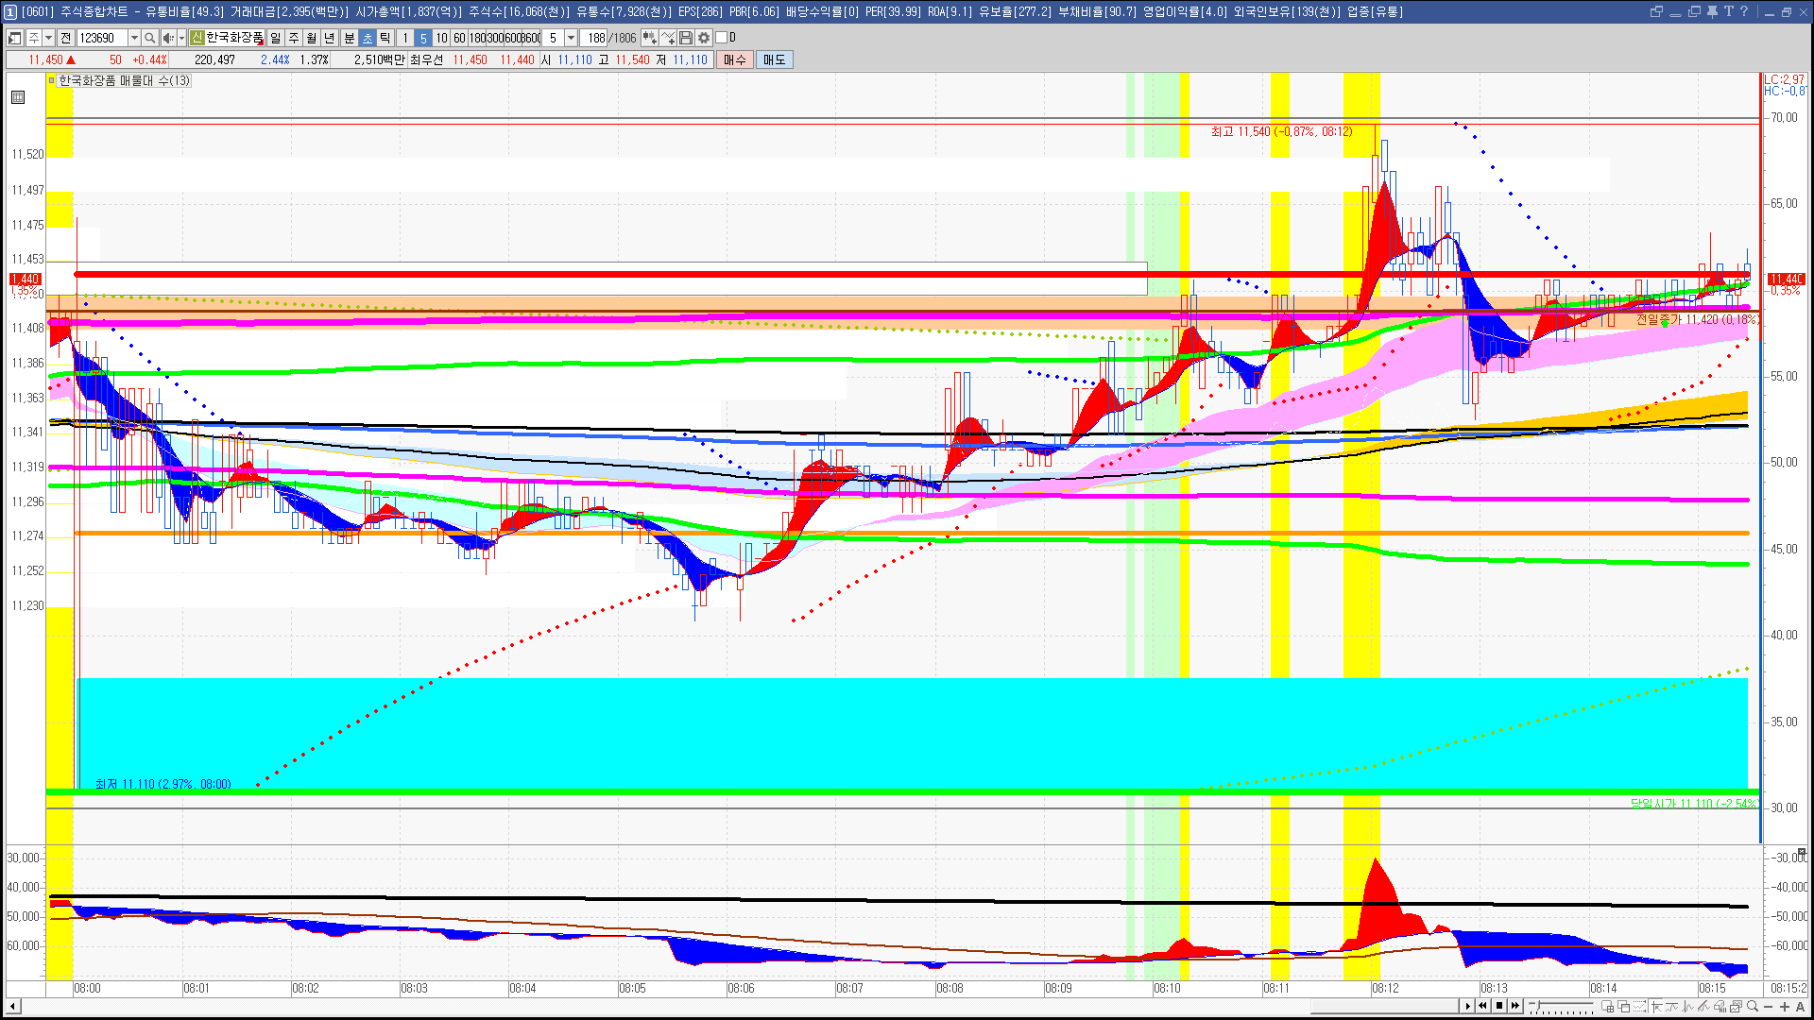Viewport: 1814px width, 1020px height.
Task: Click the add indicator candlestick icon
Action: pos(650,38)
